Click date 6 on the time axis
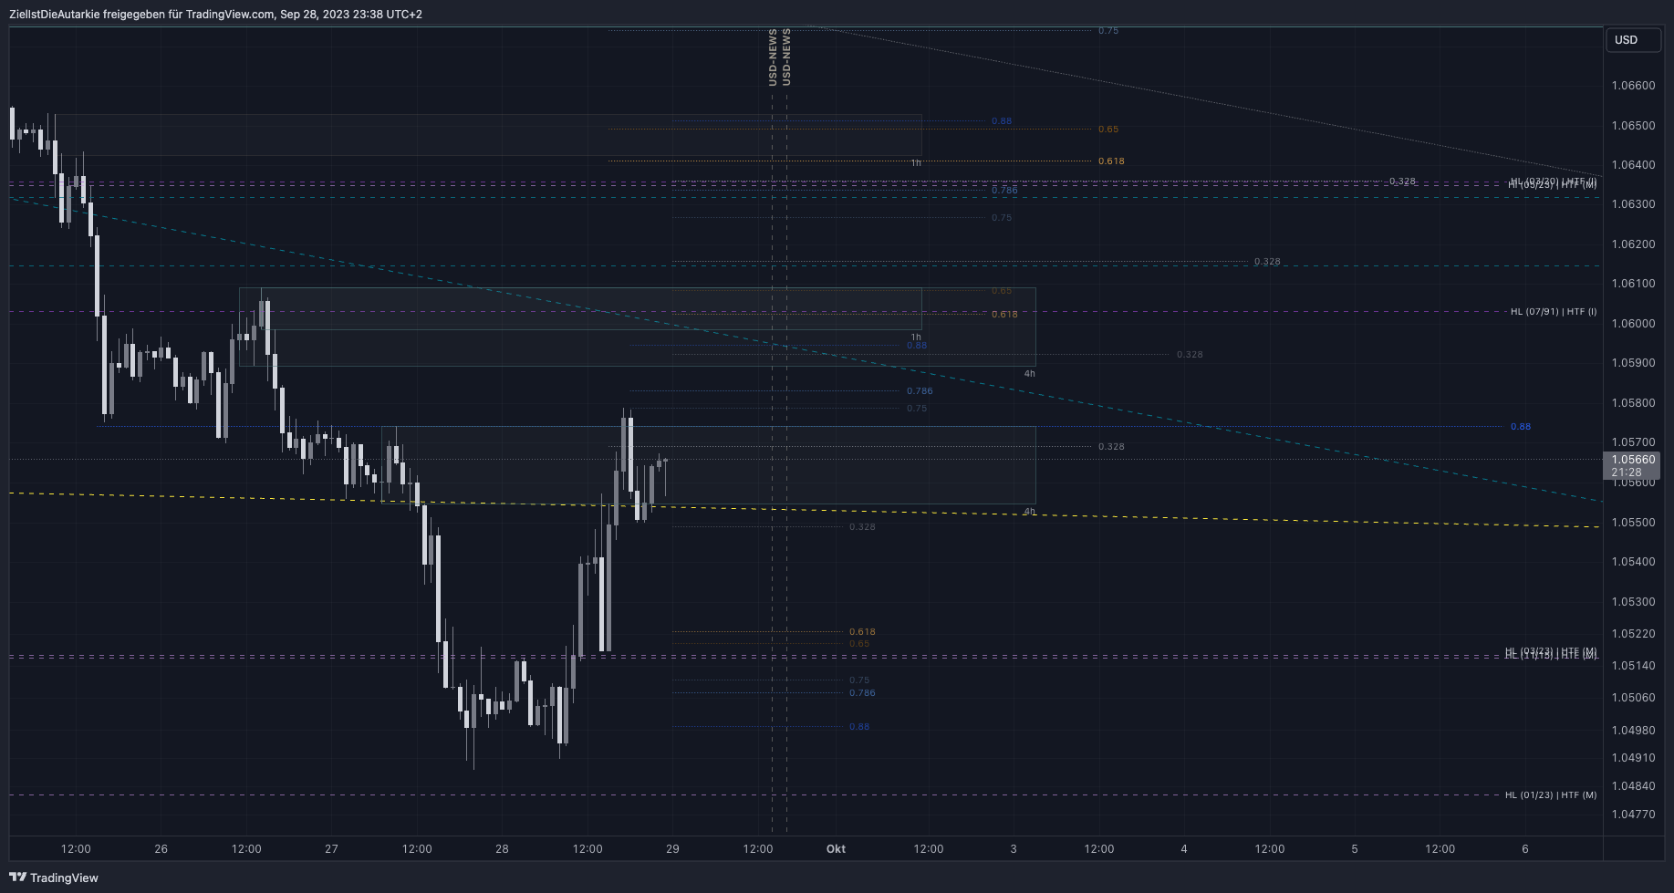The width and height of the screenshot is (1674, 893). pos(1525,849)
